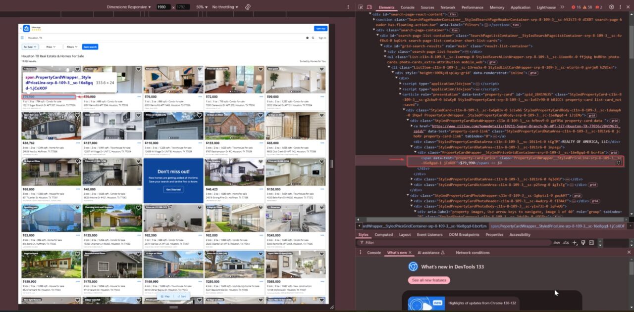Click the new style rule plus icon
Screen dimensions: 634x312
coord(575,242)
